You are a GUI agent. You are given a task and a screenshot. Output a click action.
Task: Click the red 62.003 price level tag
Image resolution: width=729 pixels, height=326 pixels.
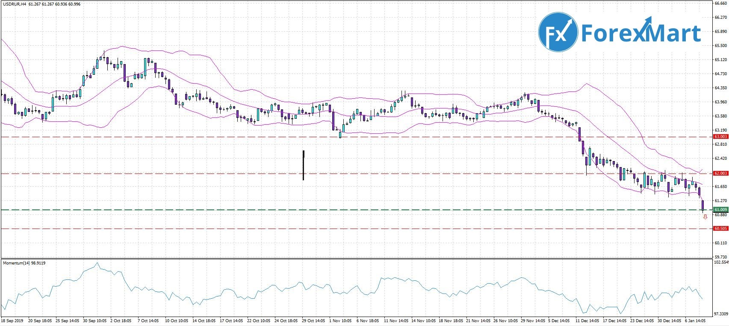coord(720,173)
